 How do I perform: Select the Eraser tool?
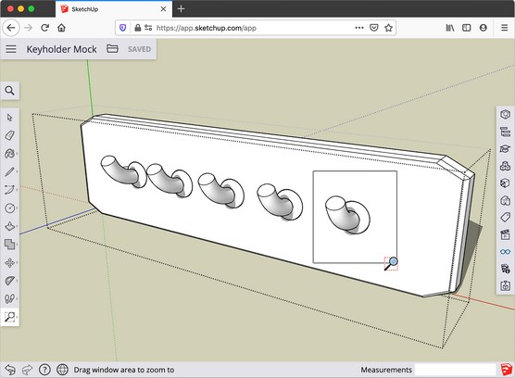pos(10,135)
